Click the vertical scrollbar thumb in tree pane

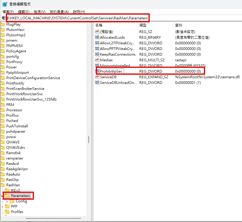88,139
